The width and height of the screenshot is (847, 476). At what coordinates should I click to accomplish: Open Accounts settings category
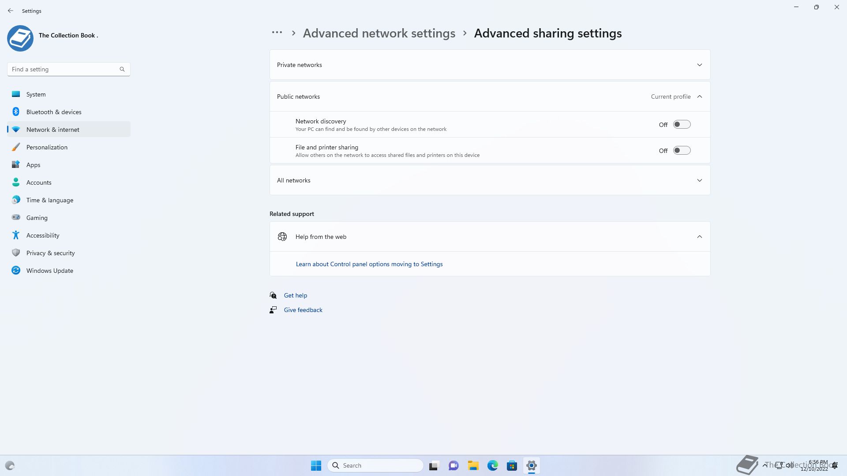(69, 182)
